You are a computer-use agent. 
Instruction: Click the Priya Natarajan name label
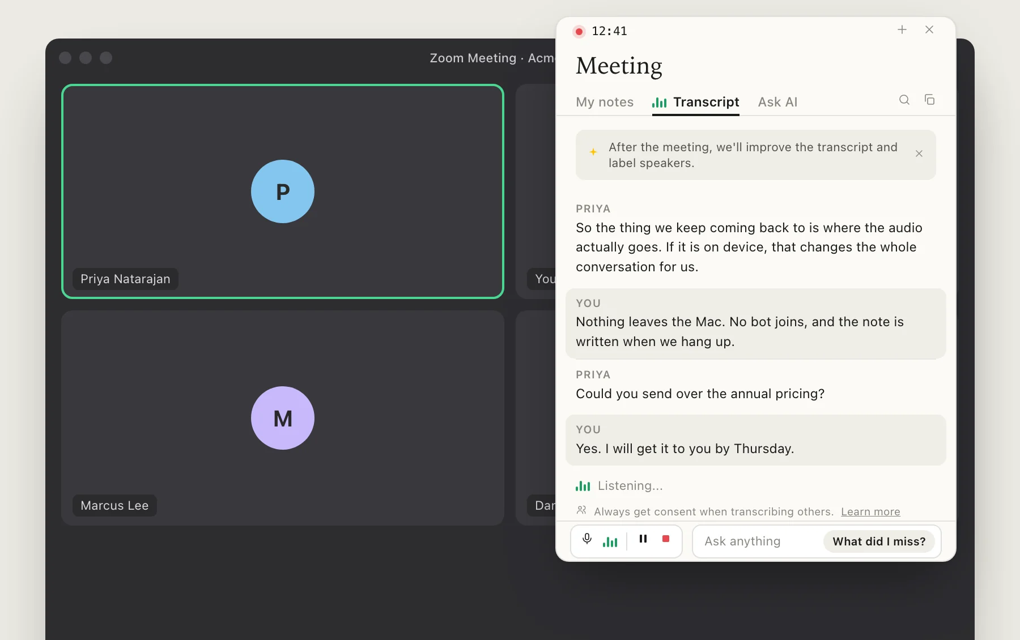point(125,279)
